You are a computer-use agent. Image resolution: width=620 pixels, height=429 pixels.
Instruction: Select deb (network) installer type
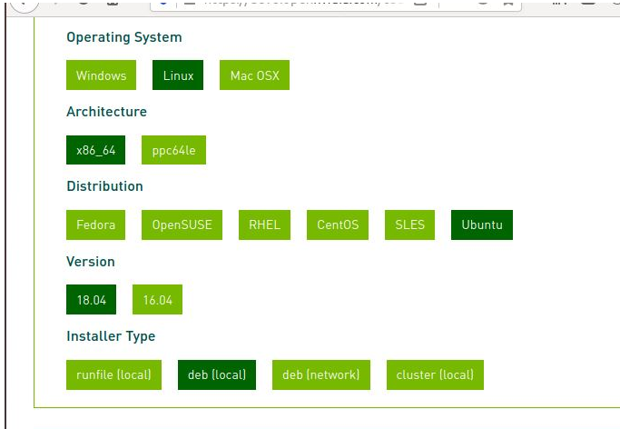321,374
